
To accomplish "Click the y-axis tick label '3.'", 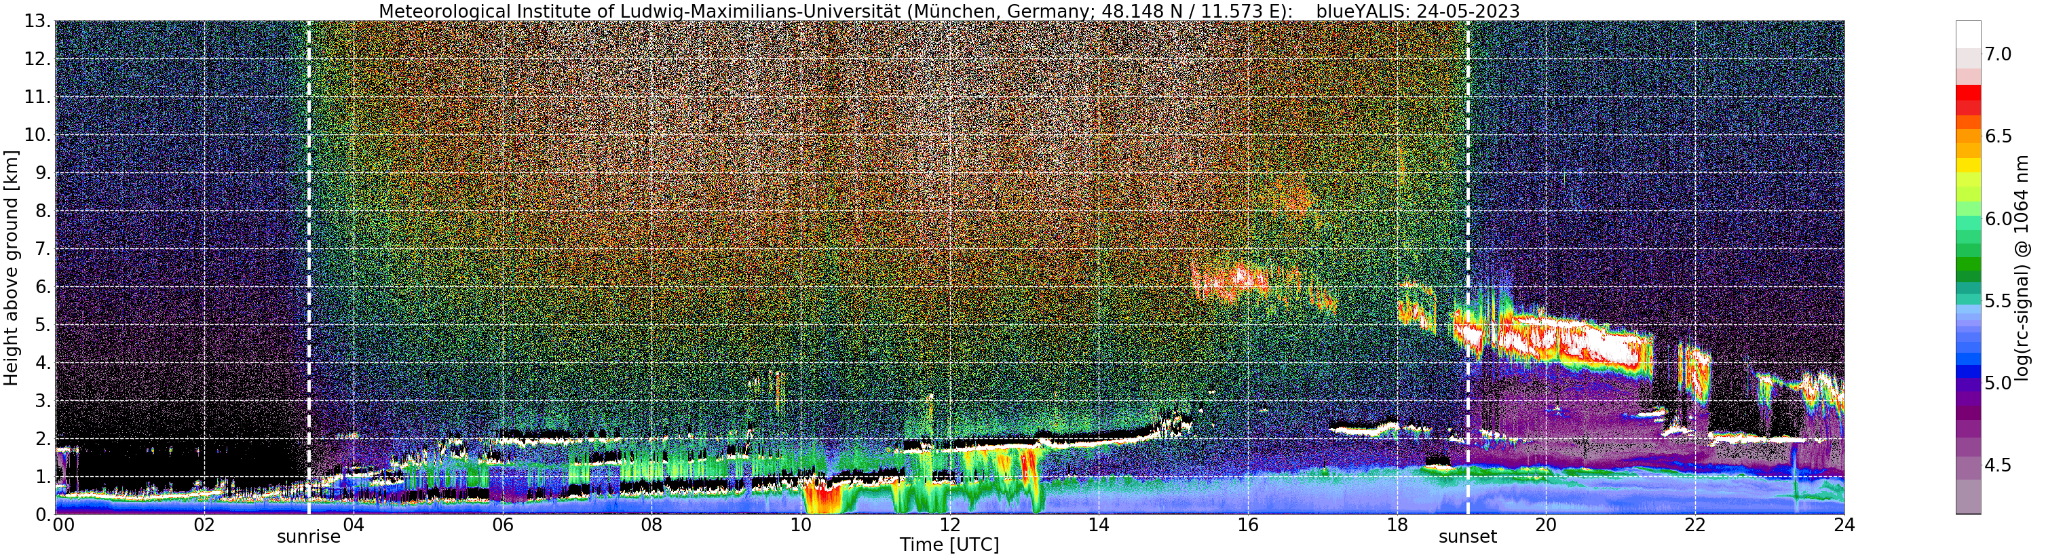I will pos(43,401).
